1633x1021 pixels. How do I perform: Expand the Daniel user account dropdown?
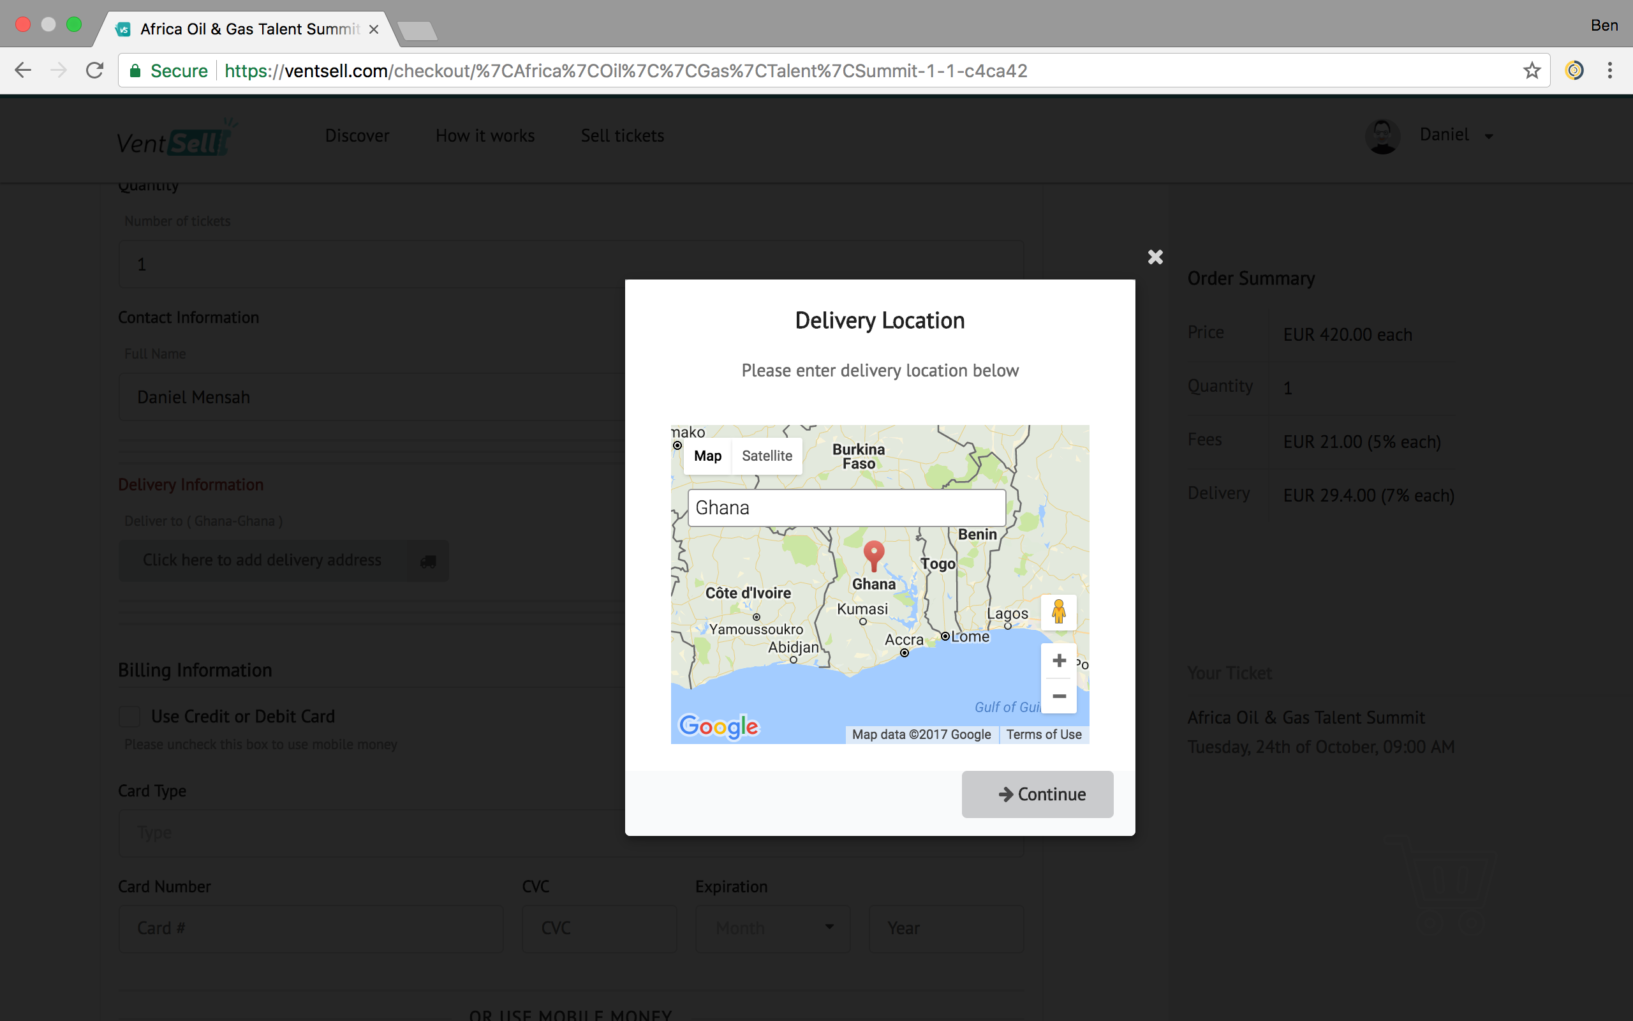(1456, 136)
